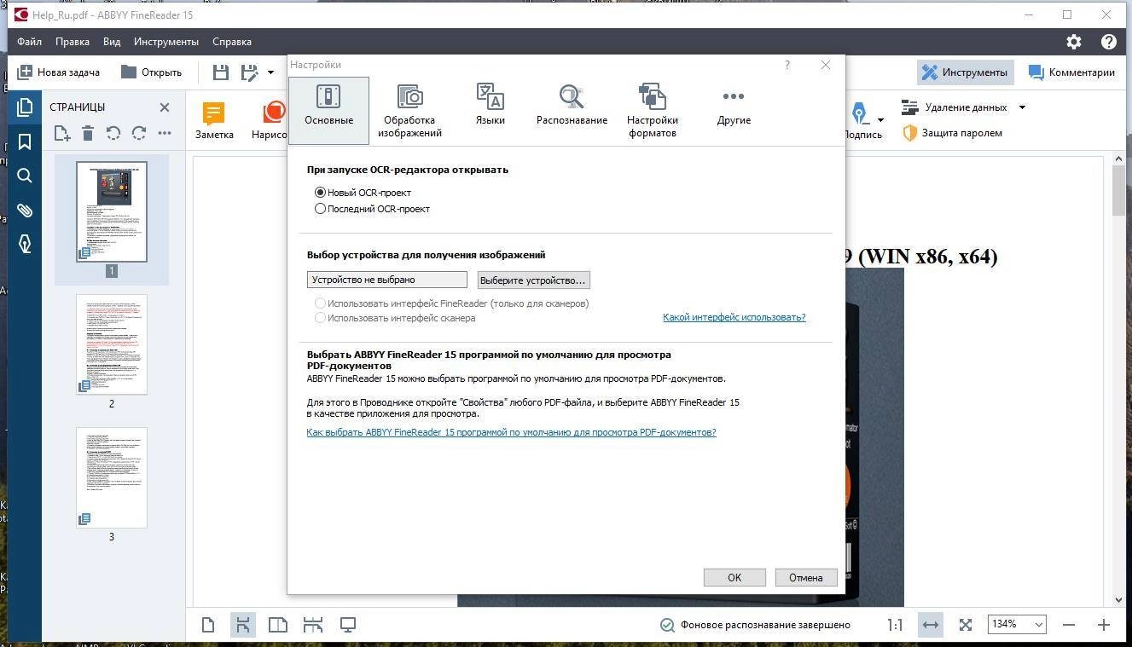
Task: Click the help question mark in Настройки dialog
Action: pos(787,65)
